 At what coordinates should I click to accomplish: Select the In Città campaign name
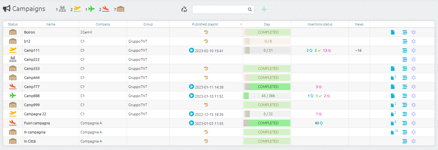(30, 141)
